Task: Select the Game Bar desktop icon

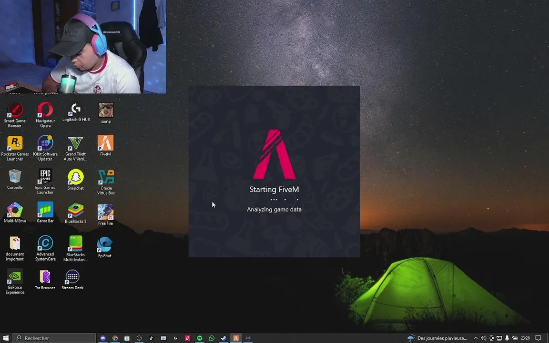Action: pyautogui.click(x=45, y=212)
